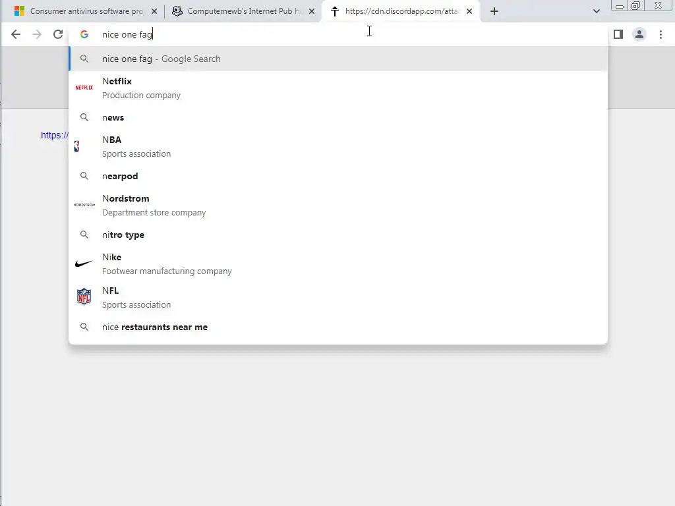Close the Computernewb's Internet Pub tab

[312, 11]
